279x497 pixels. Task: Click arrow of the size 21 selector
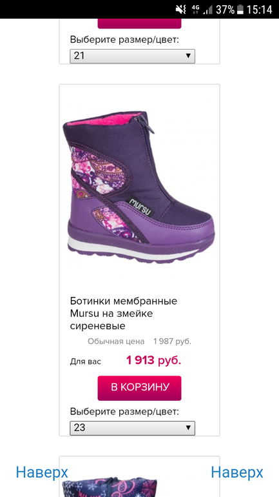tap(188, 56)
